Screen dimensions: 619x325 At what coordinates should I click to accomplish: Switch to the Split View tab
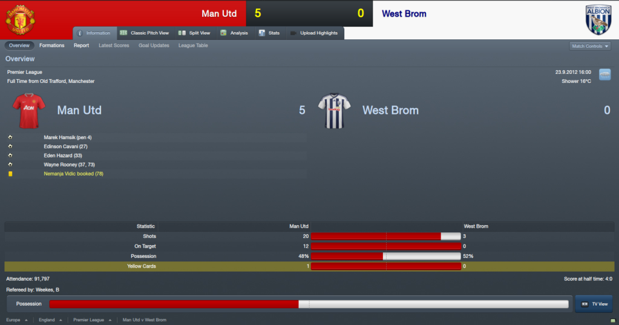coord(194,33)
